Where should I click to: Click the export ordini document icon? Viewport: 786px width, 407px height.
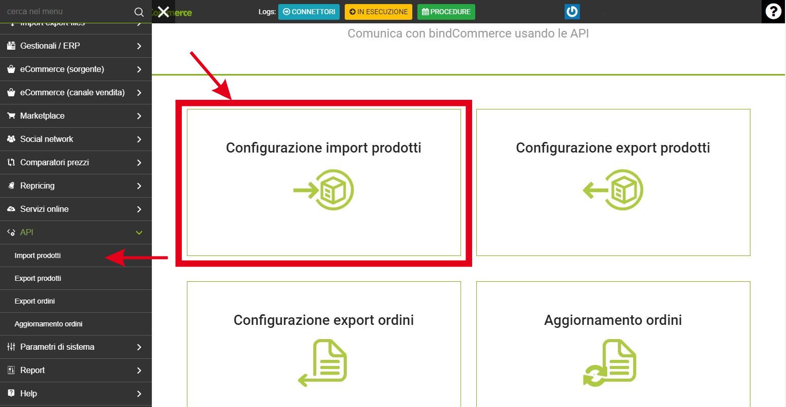323,363
